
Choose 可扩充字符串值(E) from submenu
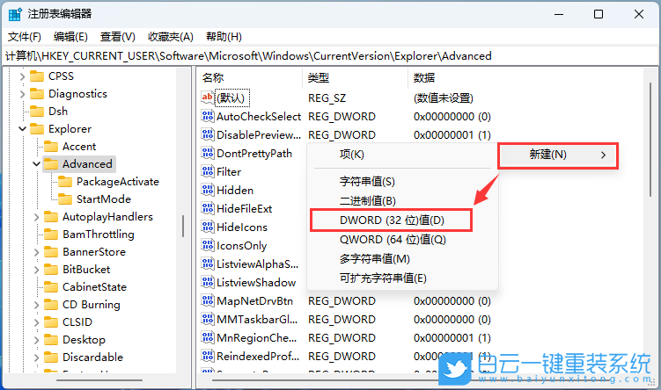click(x=402, y=278)
